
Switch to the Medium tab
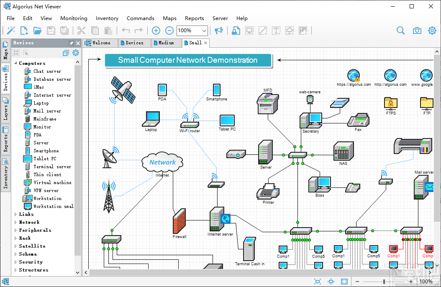coord(166,43)
